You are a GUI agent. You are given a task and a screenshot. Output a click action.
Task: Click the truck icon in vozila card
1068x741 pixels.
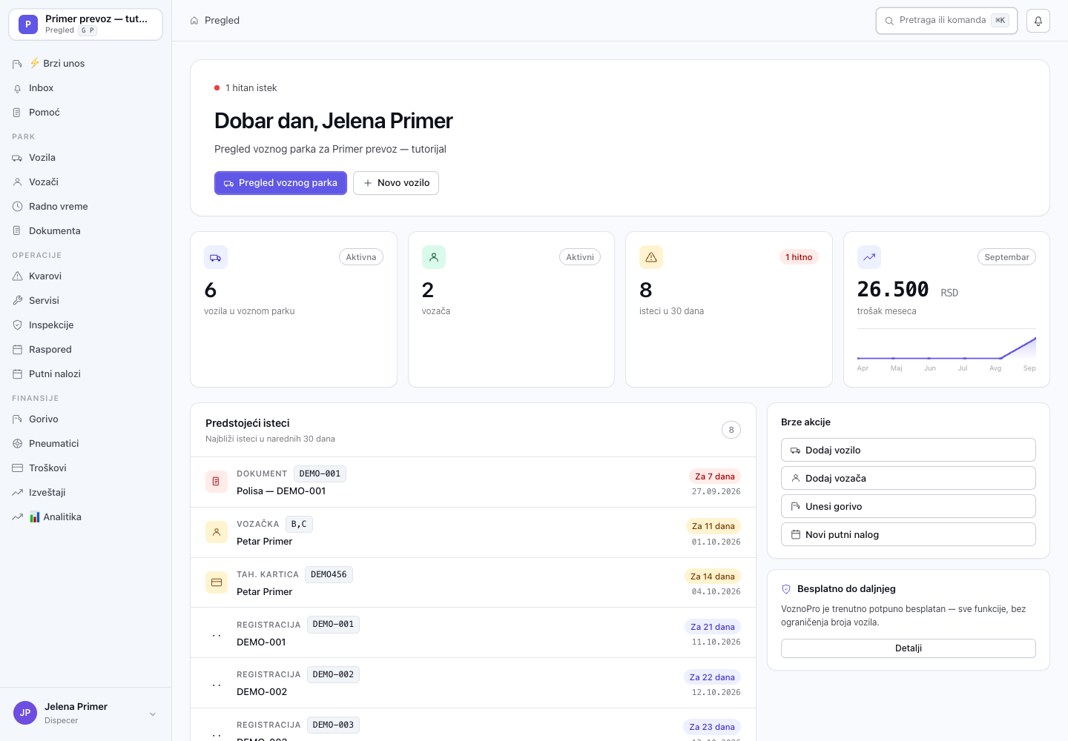coord(216,257)
